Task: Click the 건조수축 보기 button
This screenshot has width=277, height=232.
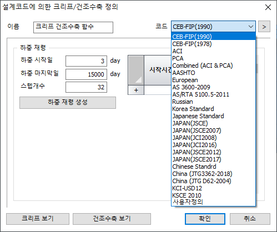Action: point(112,219)
